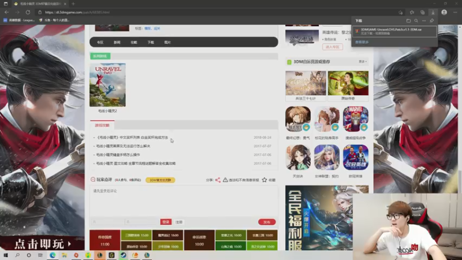Open Task View on the taskbar

click(40, 255)
